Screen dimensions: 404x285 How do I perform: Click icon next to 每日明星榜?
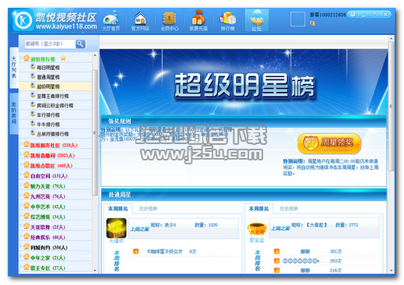point(33,67)
